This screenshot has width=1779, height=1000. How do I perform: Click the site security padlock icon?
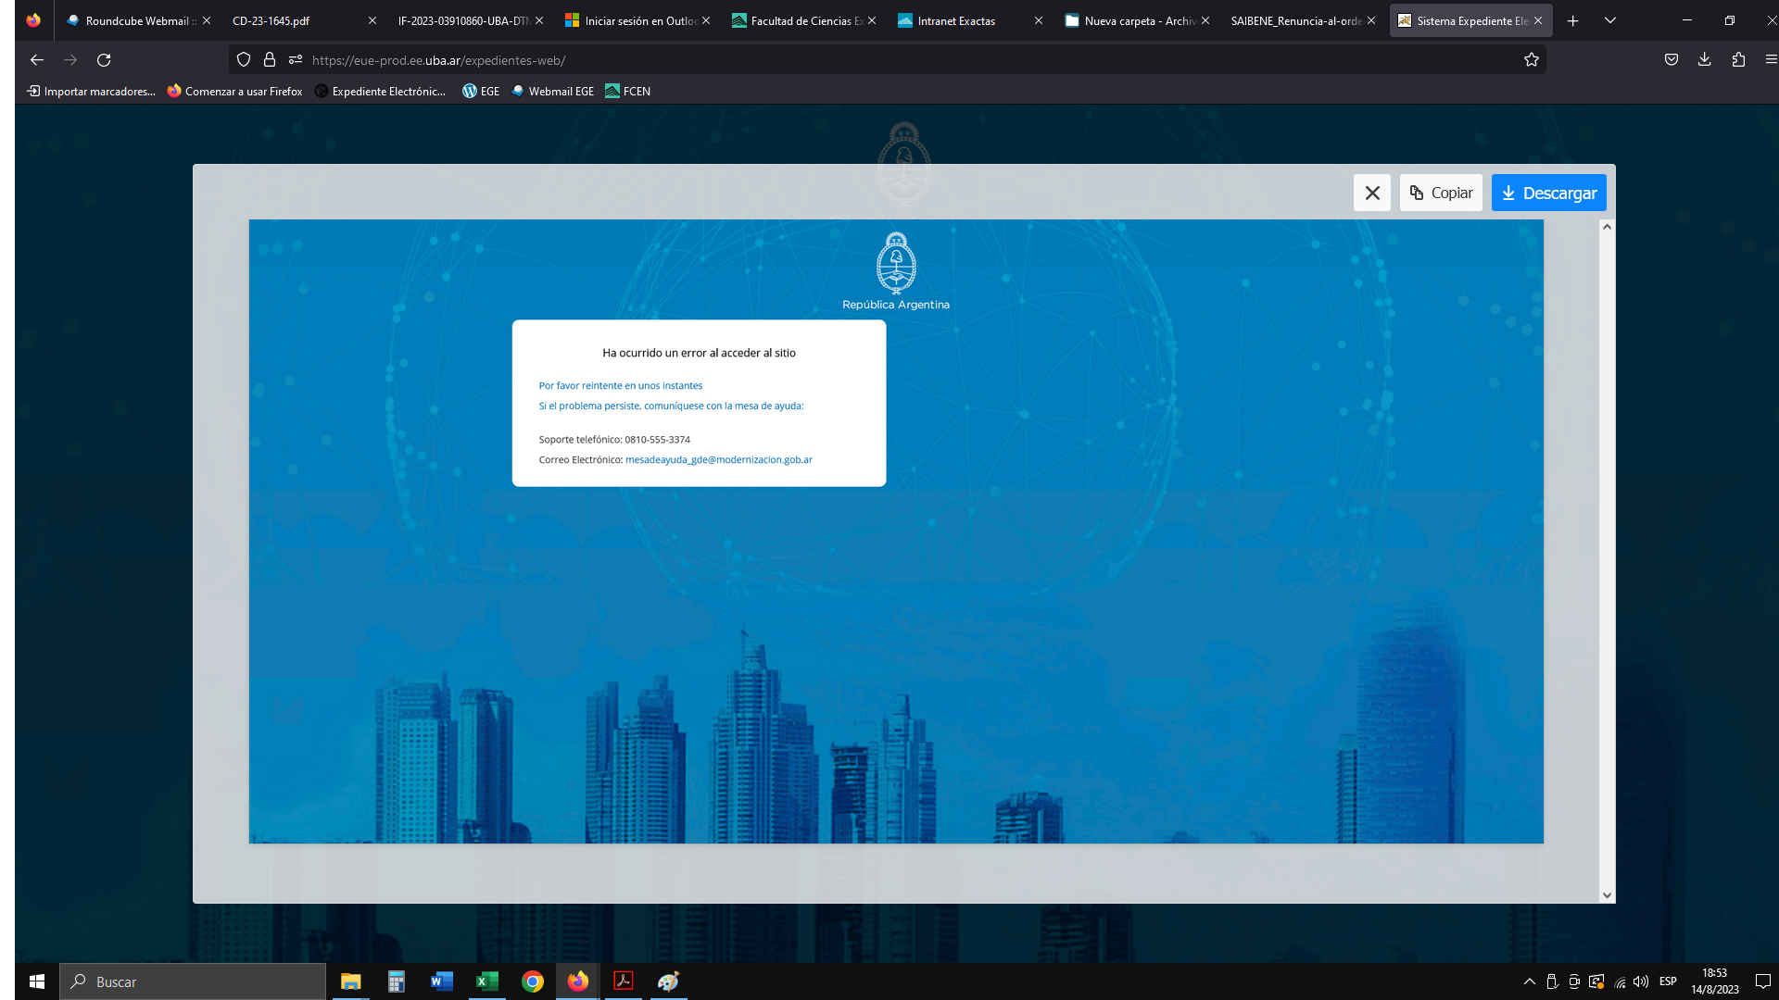[x=270, y=59]
